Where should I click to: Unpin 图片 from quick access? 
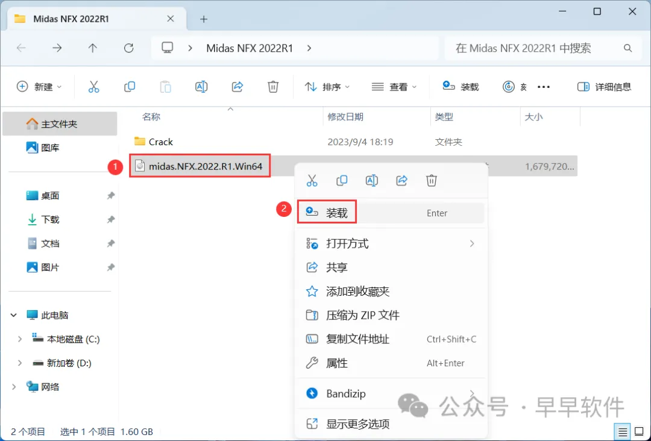110,267
